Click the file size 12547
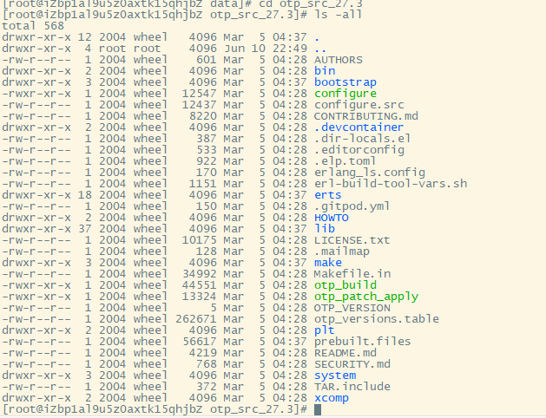 pyautogui.click(x=199, y=94)
